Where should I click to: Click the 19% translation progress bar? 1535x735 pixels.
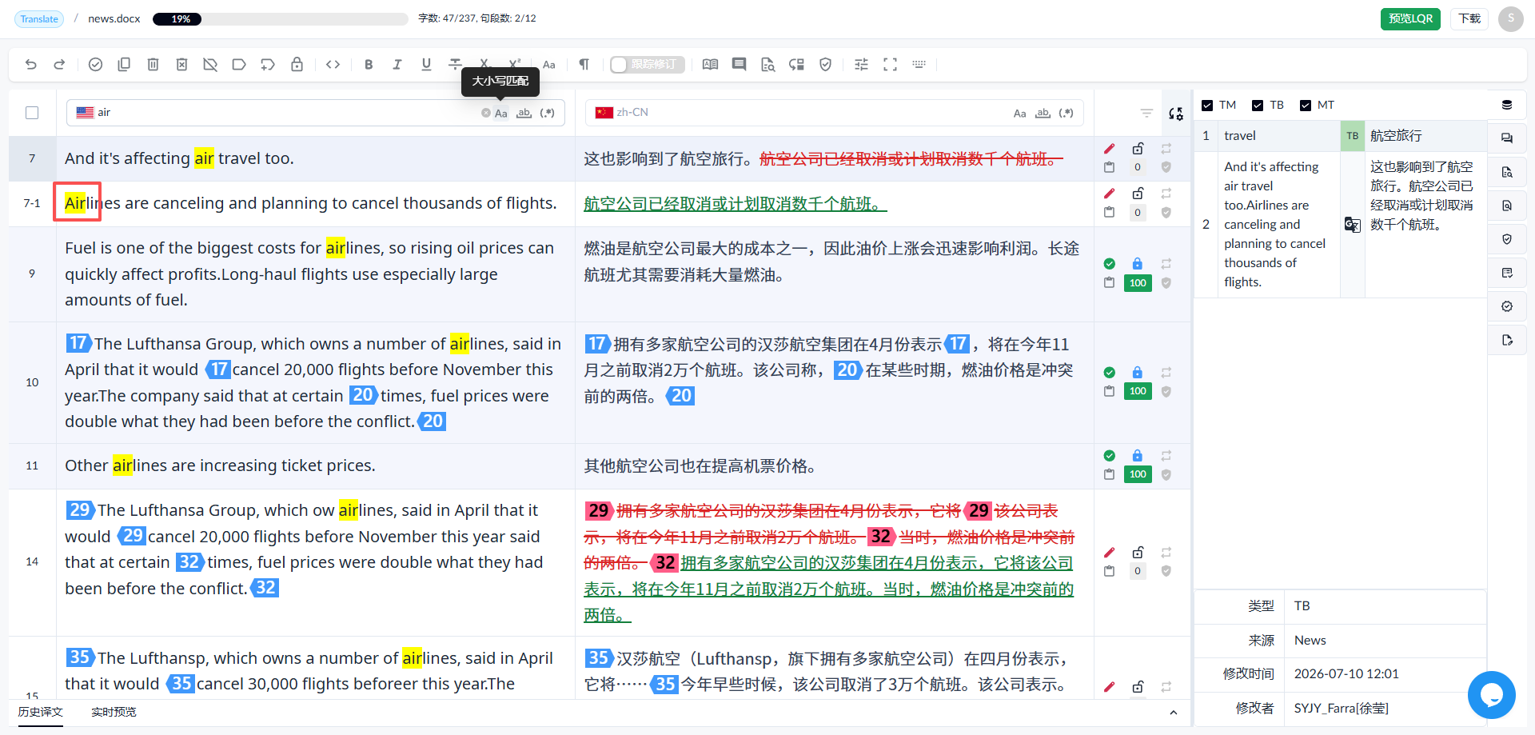pos(280,18)
